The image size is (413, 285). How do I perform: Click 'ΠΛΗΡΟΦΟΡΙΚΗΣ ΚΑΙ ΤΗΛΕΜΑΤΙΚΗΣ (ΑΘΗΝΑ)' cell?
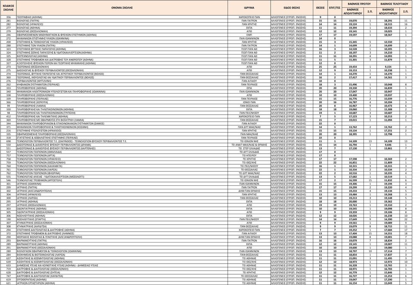[x=122, y=116]
